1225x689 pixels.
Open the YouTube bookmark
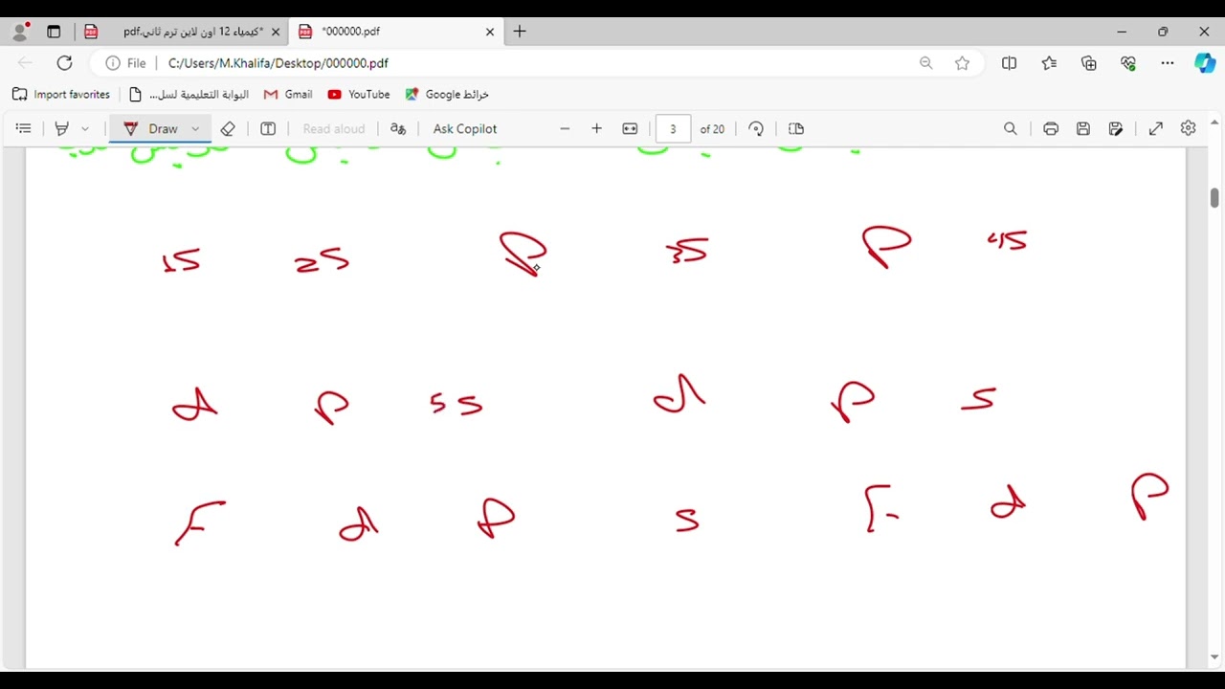(x=359, y=95)
